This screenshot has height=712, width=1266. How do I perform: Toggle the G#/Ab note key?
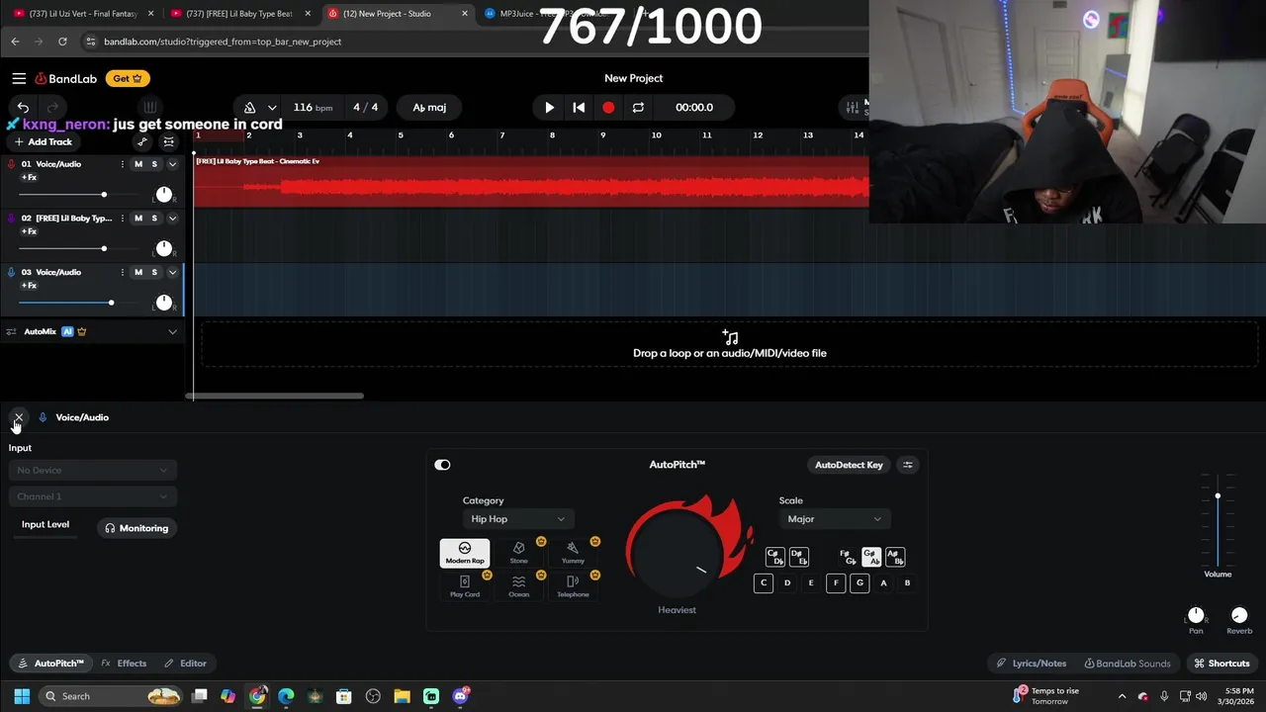[871, 558]
